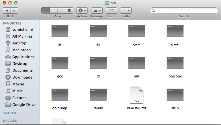Click the AirDrop sidebar icon
This screenshot has height=125, width=221.
coord(8,43)
